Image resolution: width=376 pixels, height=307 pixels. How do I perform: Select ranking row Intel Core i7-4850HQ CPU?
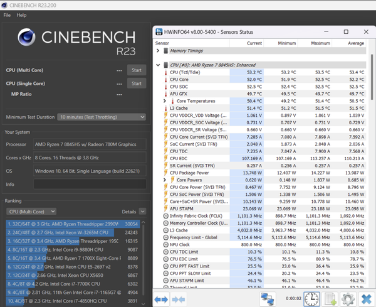[x=73, y=301]
